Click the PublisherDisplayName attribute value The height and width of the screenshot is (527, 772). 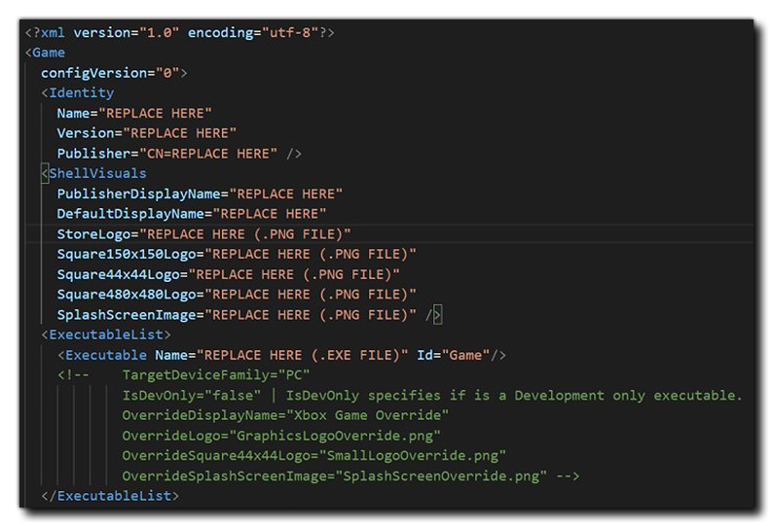pos(285,193)
